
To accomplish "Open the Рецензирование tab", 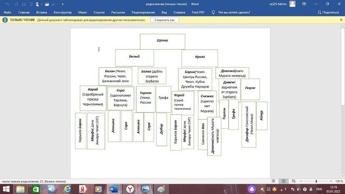I will pos(143,13).
